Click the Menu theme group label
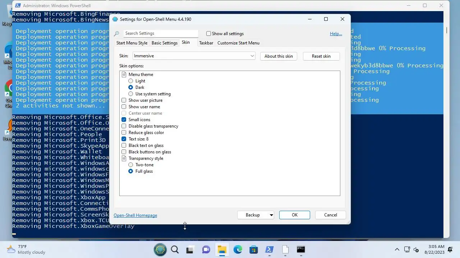The width and height of the screenshot is (460, 258). click(x=141, y=75)
